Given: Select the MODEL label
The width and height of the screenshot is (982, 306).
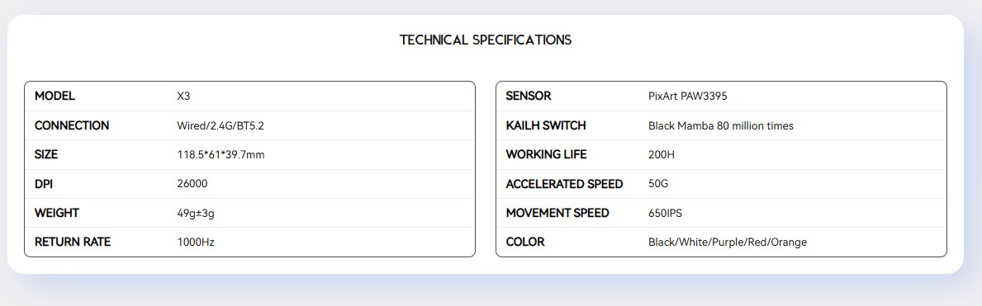Looking at the screenshot, I should [x=55, y=97].
